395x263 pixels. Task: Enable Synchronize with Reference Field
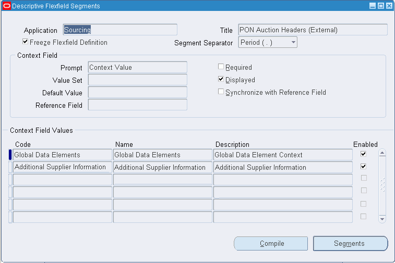point(221,92)
